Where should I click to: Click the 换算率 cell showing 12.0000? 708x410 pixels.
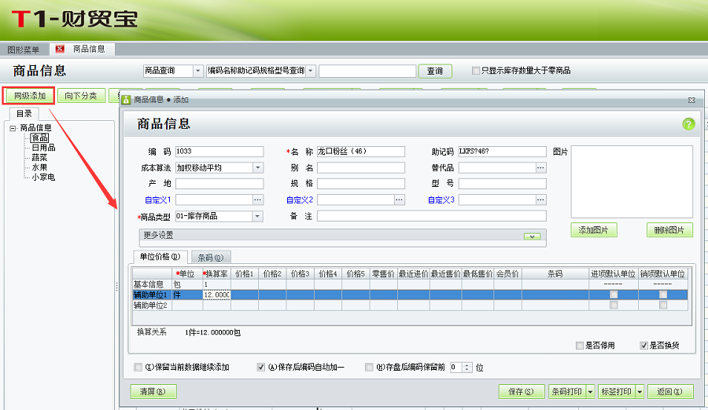click(217, 295)
